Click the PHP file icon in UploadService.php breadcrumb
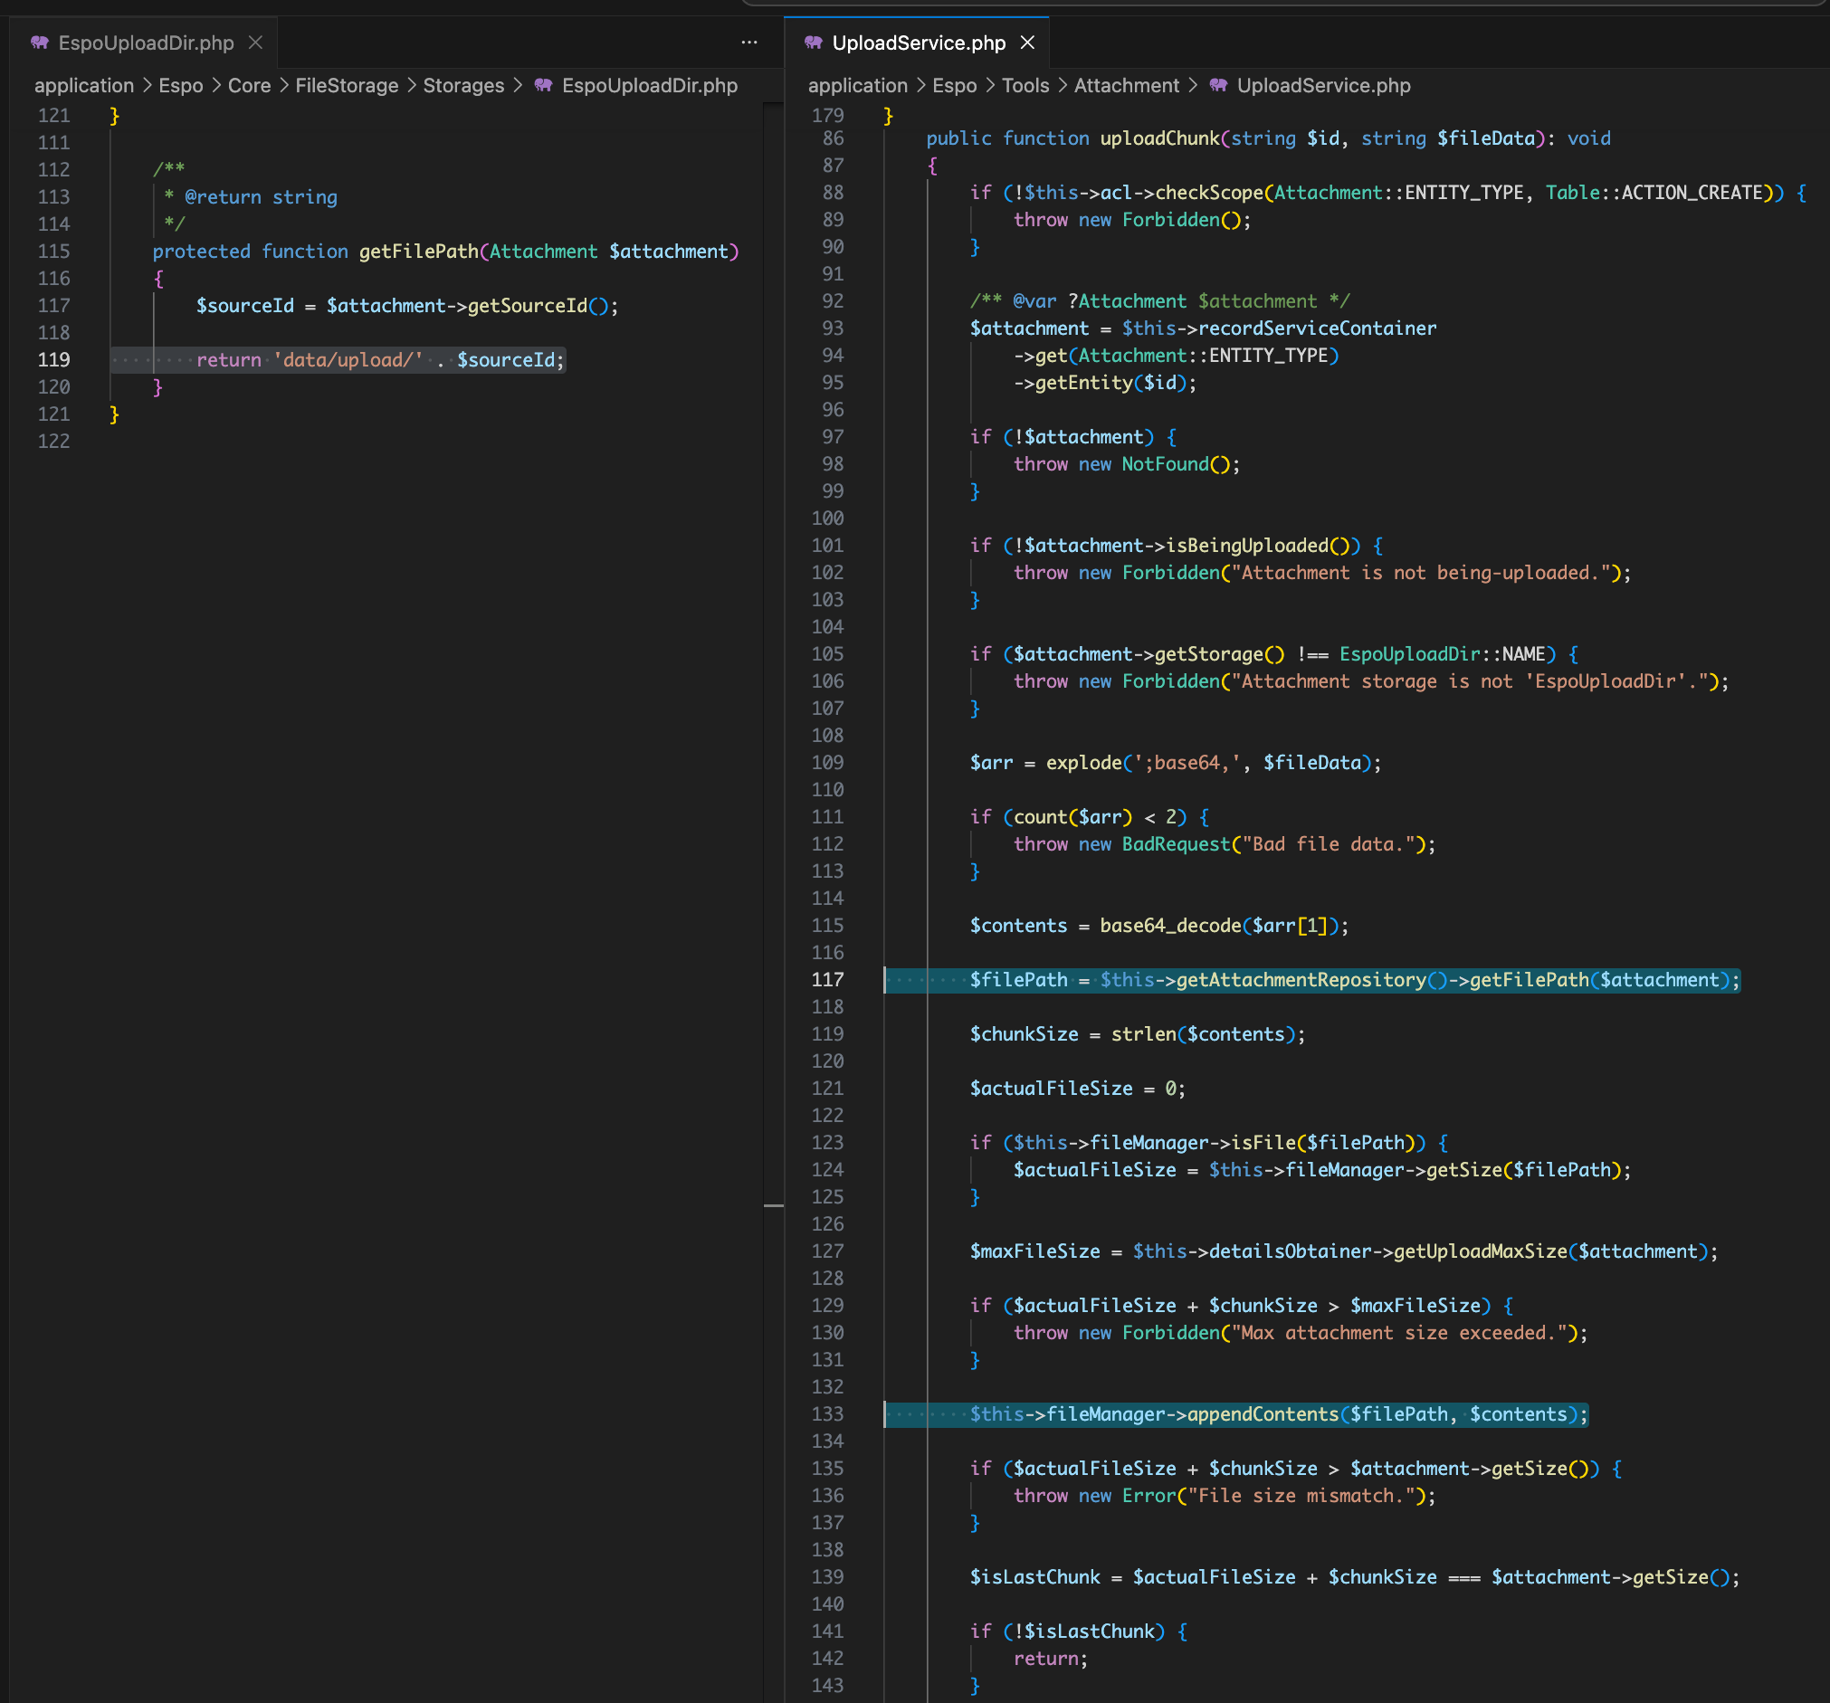 click(x=1219, y=86)
